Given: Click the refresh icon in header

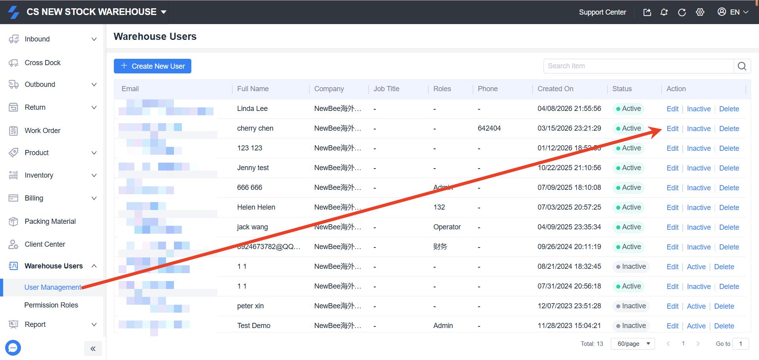Looking at the screenshot, I should pyautogui.click(x=682, y=12).
